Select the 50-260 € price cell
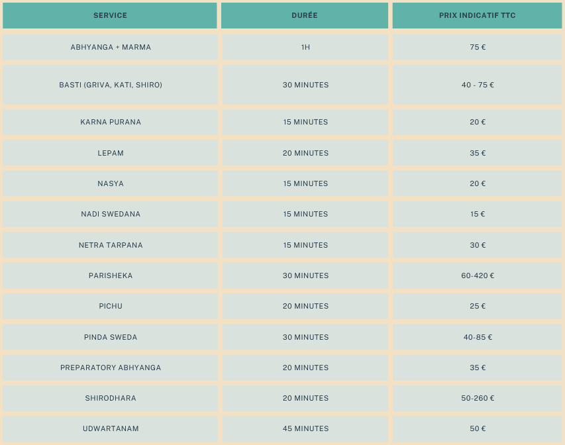Image resolution: width=565 pixels, height=445 pixels. pos(478,398)
